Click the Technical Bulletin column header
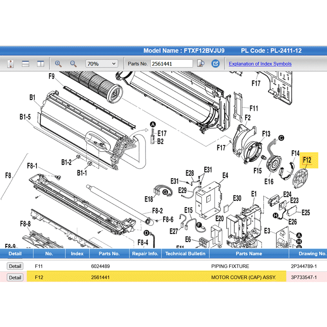327x327 pixels. pyautogui.click(x=185, y=253)
